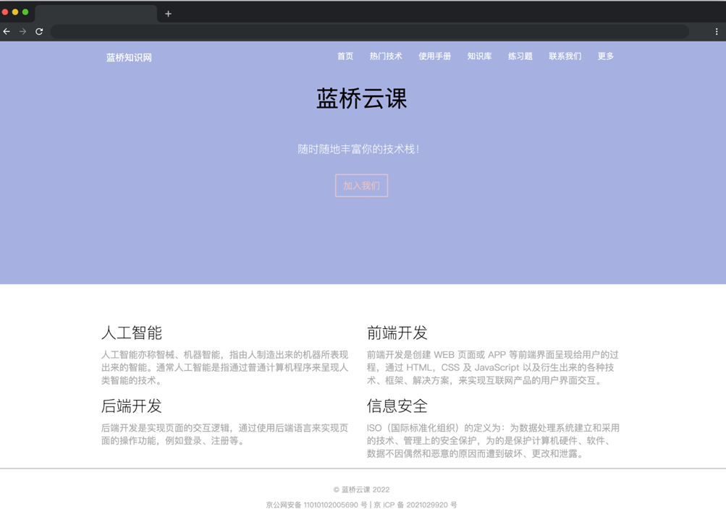Go to 热门技术 navigation item
Screen dimensions: 726x514
386,56
